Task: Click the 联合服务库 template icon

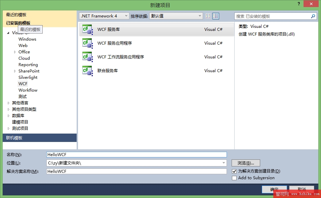Action: pyautogui.click(x=87, y=71)
